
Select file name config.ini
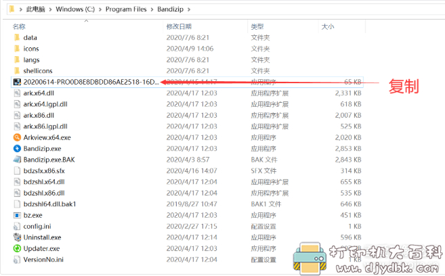tap(37, 227)
